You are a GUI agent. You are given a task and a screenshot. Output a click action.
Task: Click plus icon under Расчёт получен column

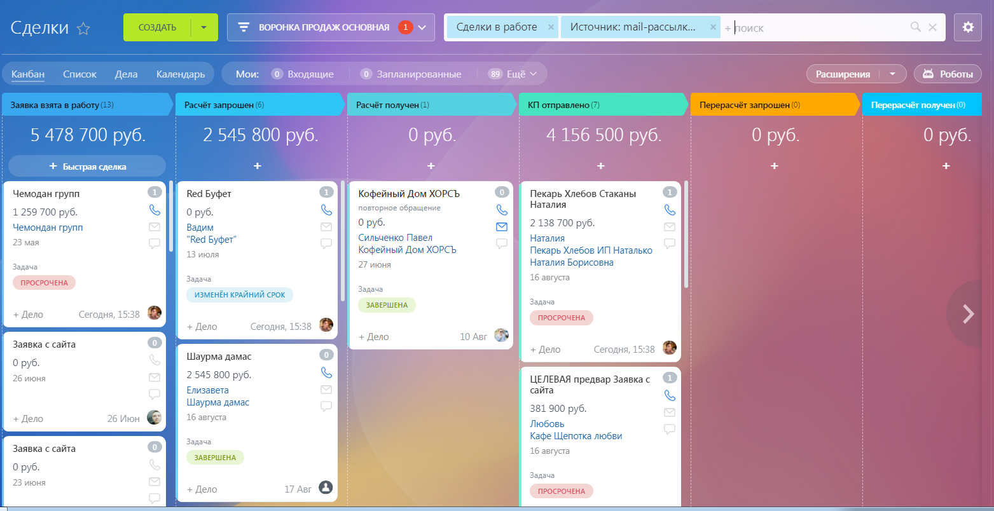[x=431, y=166]
